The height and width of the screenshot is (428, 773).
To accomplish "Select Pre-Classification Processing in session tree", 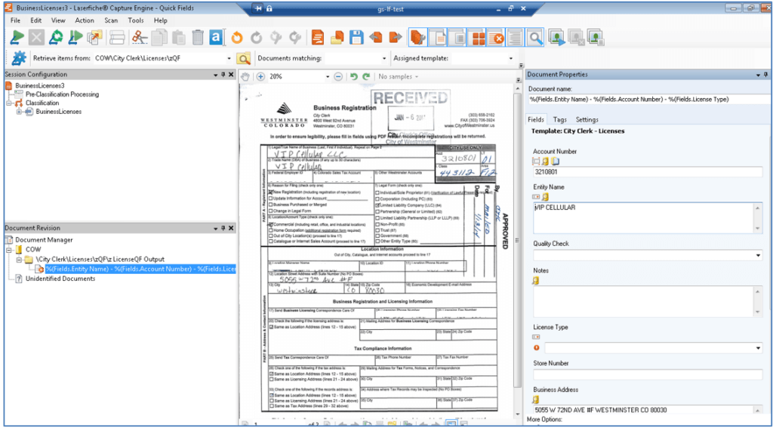I will [62, 94].
